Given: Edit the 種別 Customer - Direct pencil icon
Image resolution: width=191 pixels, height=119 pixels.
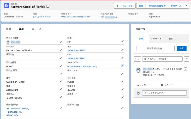Looking at the screenshot, I should 61,81.
